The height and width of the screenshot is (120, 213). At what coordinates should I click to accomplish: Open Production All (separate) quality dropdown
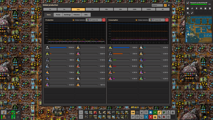(94, 20)
